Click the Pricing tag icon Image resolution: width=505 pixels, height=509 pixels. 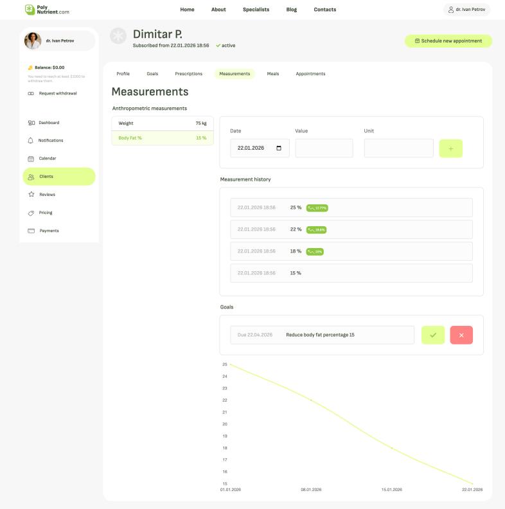pos(31,213)
